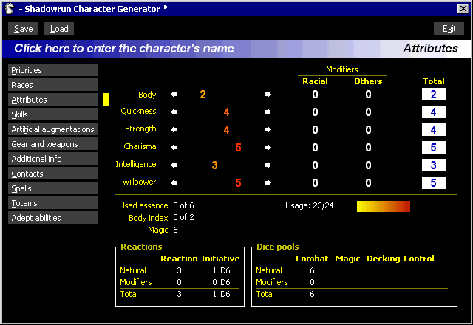
Task: Click the 'Body index' label
Action: [149, 218]
